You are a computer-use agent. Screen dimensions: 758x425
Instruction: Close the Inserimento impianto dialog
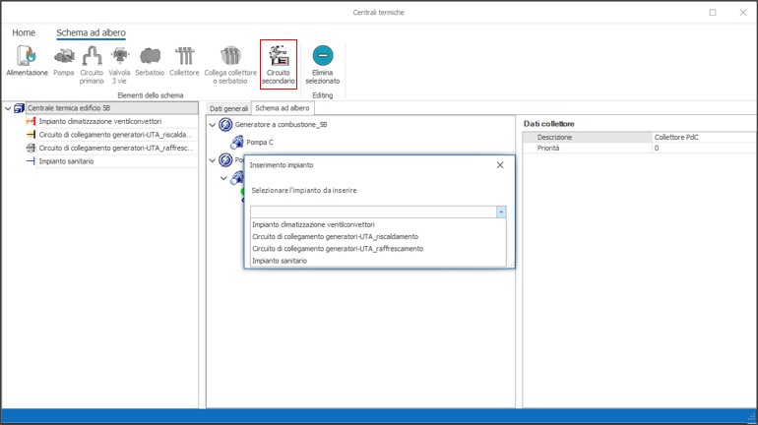(500, 165)
